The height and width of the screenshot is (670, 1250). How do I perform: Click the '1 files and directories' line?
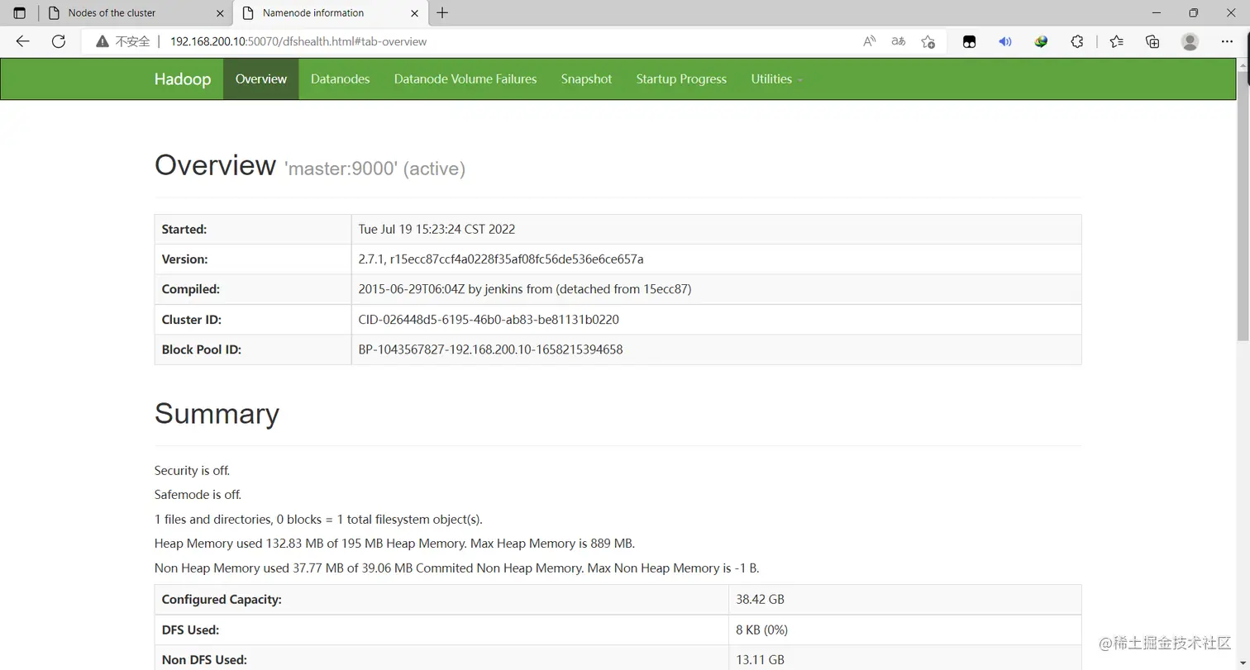pos(318,519)
